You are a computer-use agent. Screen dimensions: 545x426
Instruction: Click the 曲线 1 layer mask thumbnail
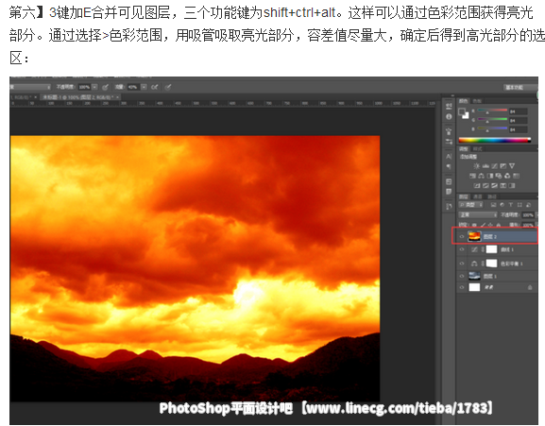point(492,249)
